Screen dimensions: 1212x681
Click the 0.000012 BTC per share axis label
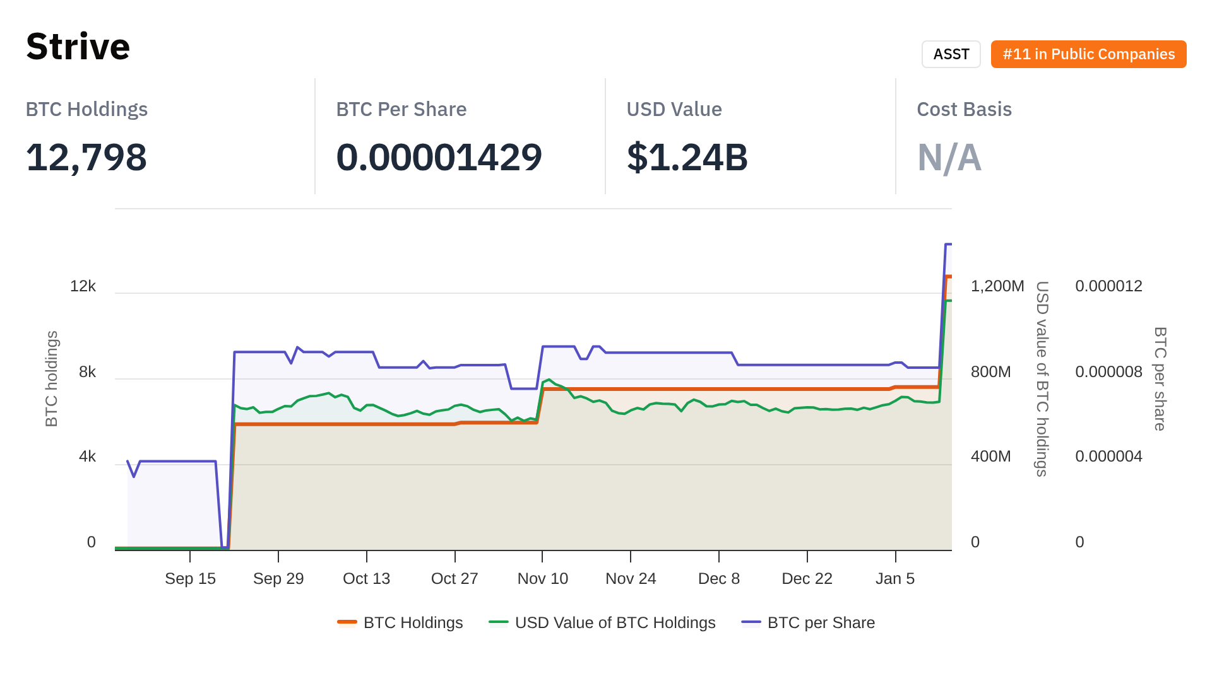[x=1108, y=286]
